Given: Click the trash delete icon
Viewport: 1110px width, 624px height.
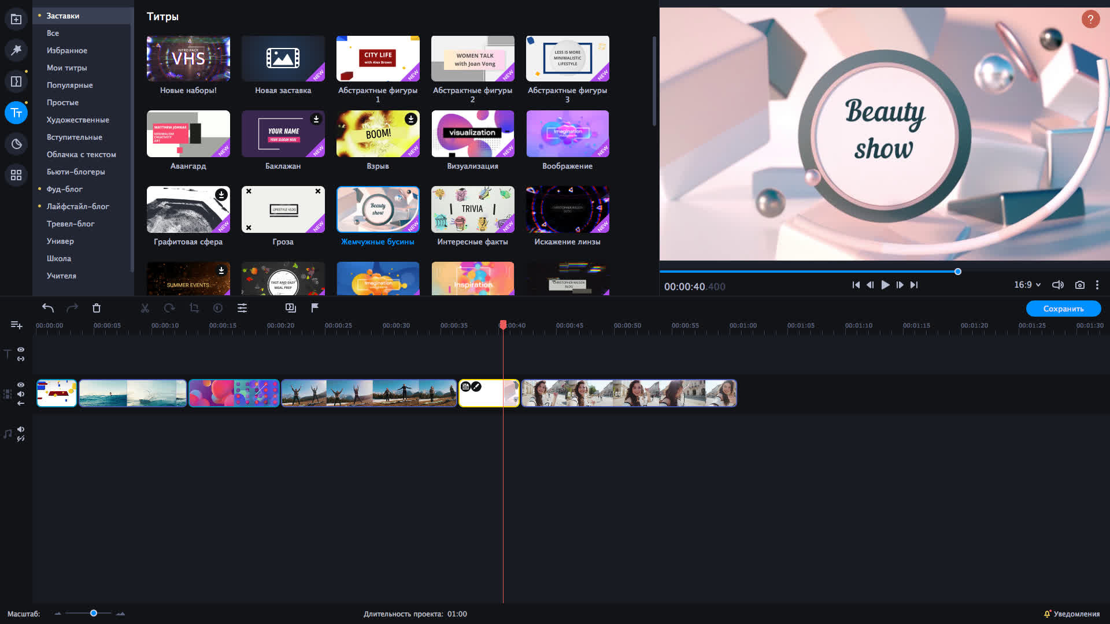Looking at the screenshot, I should click(97, 309).
